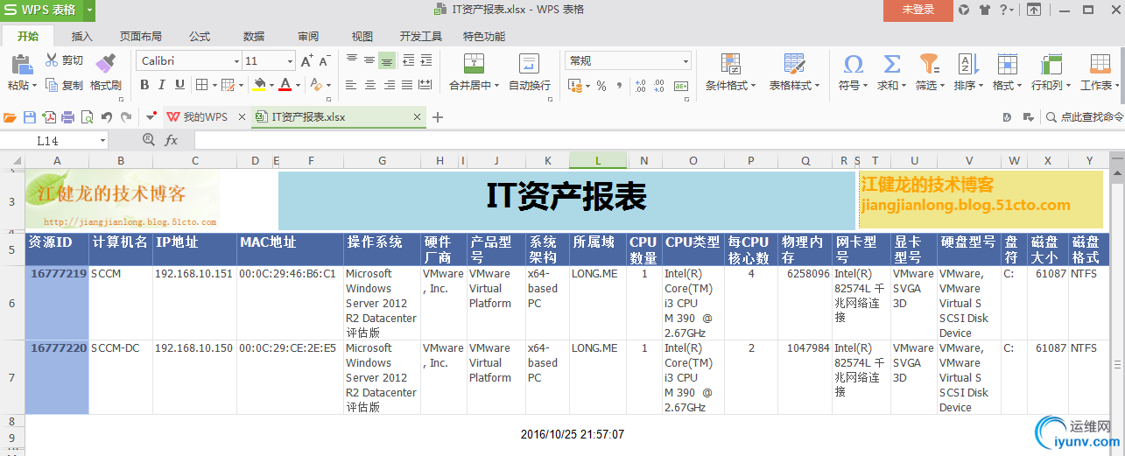Click the increase indent icon
The width and height of the screenshot is (1125, 456).
click(425, 60)
